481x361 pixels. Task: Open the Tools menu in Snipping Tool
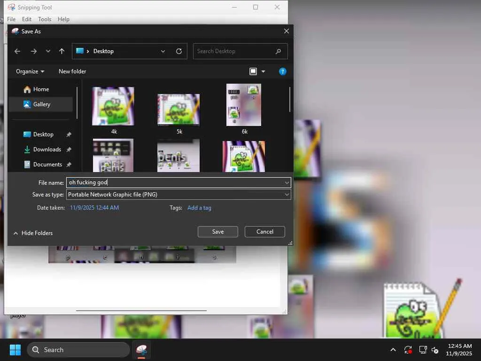coord(45,19)
